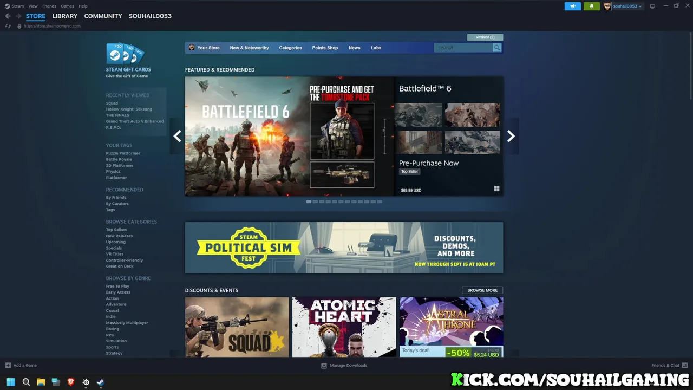Open recently viewed Hollow Knight: Silksong
Viewport: 693px width, 390px height.
click(129, 109)
